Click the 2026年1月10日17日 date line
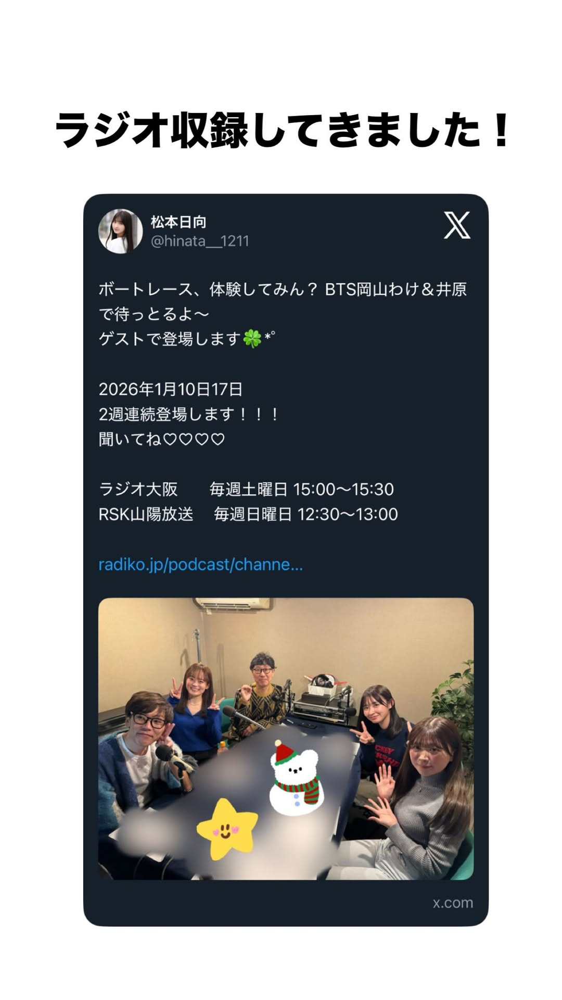 pyautogui.click(x=171, y=389)
